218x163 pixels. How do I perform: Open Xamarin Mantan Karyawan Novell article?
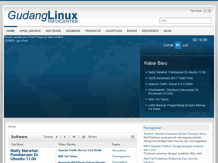[175, 134]
